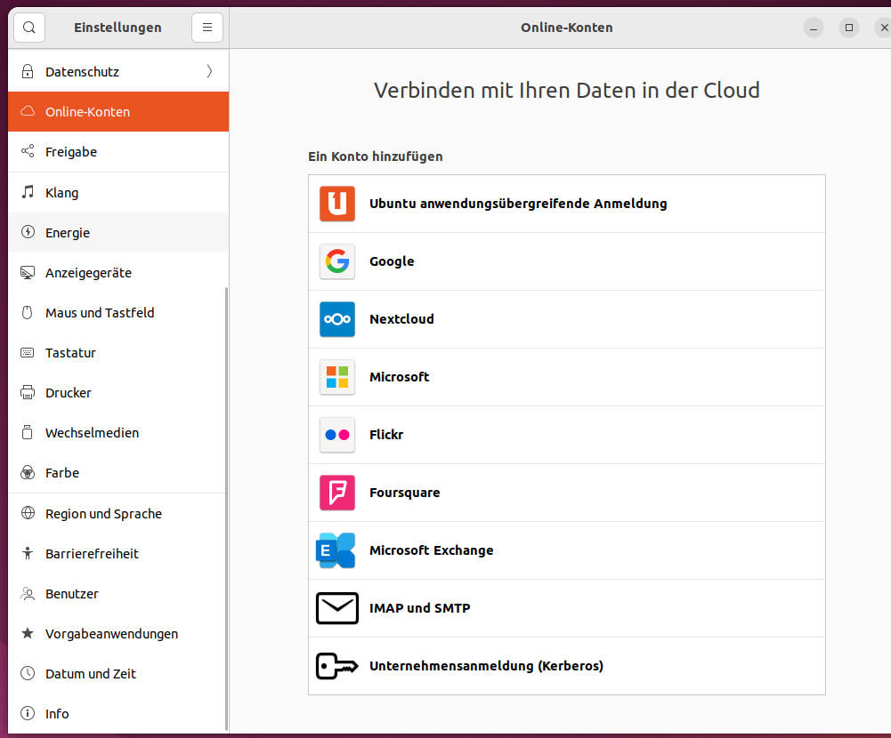Click the monitor icon beside Anzeigegeräte
Screen dimensions: 891x738
[28, 272]
